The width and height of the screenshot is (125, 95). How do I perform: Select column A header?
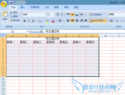pyautogui.click(x=13, y=36)
